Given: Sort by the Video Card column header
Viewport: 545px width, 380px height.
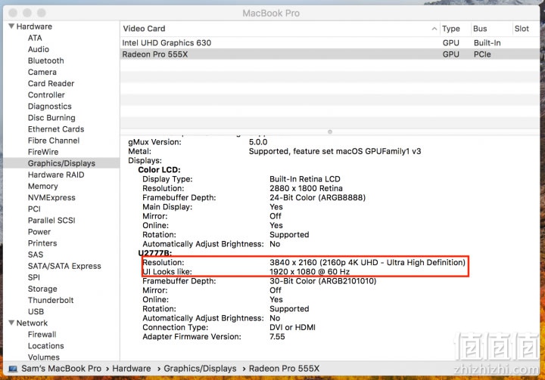Looking at the screenshot, I should coord(144,29).
